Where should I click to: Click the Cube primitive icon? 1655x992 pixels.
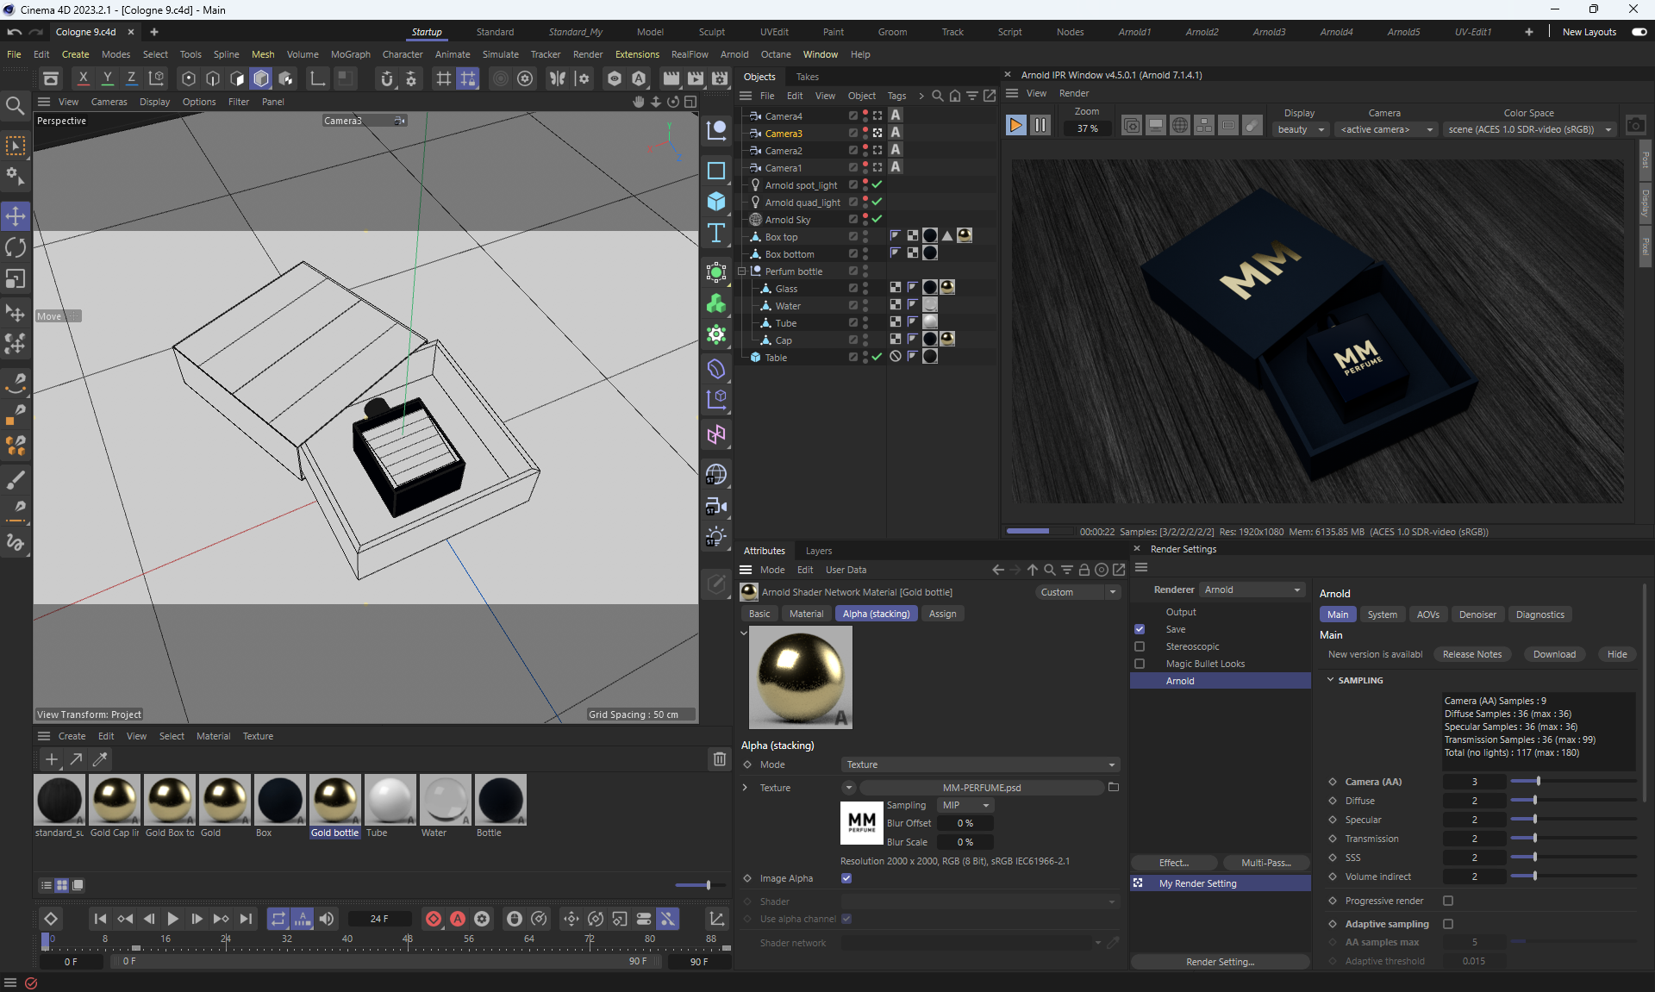coord(715,202)
